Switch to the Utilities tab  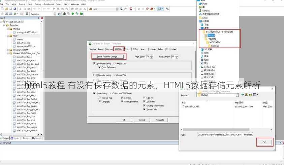[171, 49]
